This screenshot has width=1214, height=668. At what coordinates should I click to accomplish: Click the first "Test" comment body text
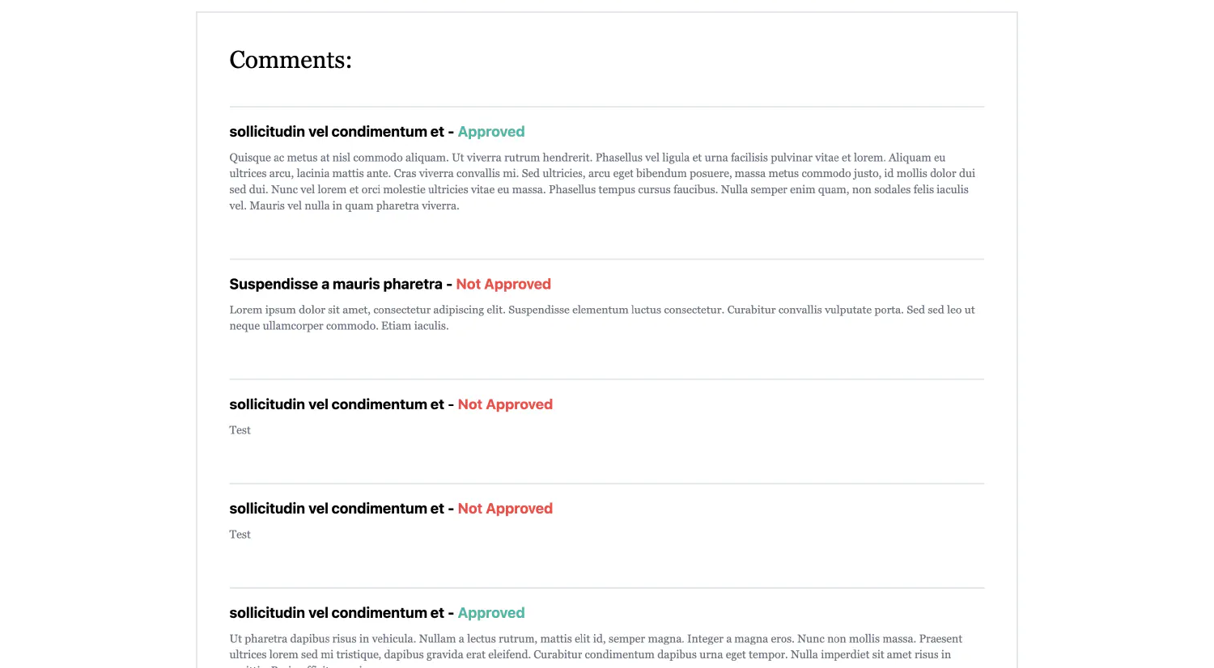240,430
